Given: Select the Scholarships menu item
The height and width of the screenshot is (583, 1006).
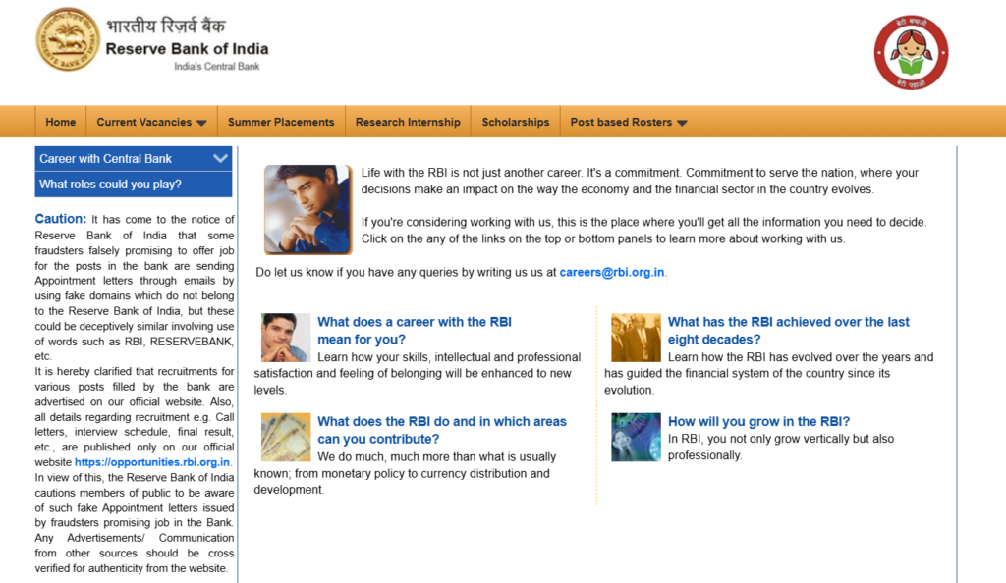Looking at the screenshot, I should pyautogui.click(x=516, y=122).
